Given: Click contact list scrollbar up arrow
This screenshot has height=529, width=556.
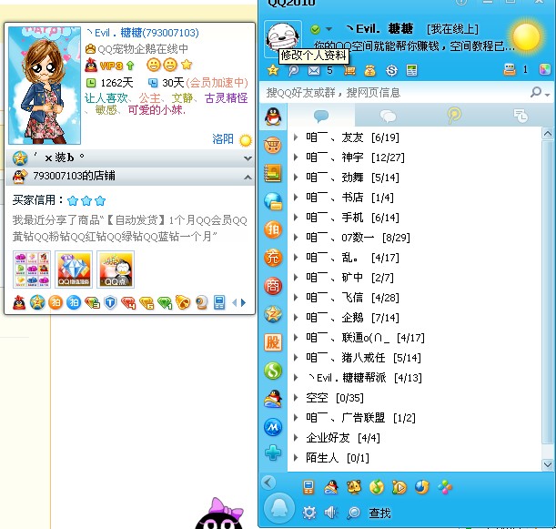Looking at the screenshot, I should [548, 134].
